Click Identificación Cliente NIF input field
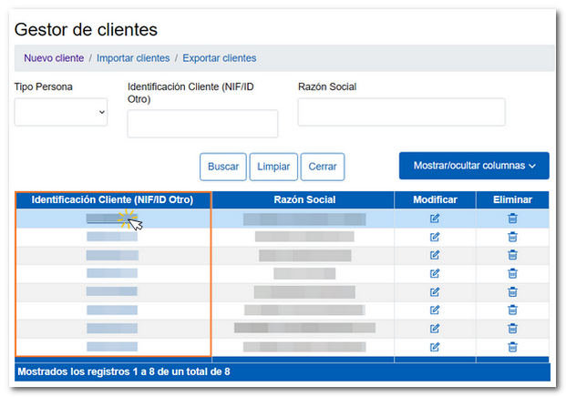Image resolution: width=566 pixels, height=397 pixels. [x=202, y=124]
